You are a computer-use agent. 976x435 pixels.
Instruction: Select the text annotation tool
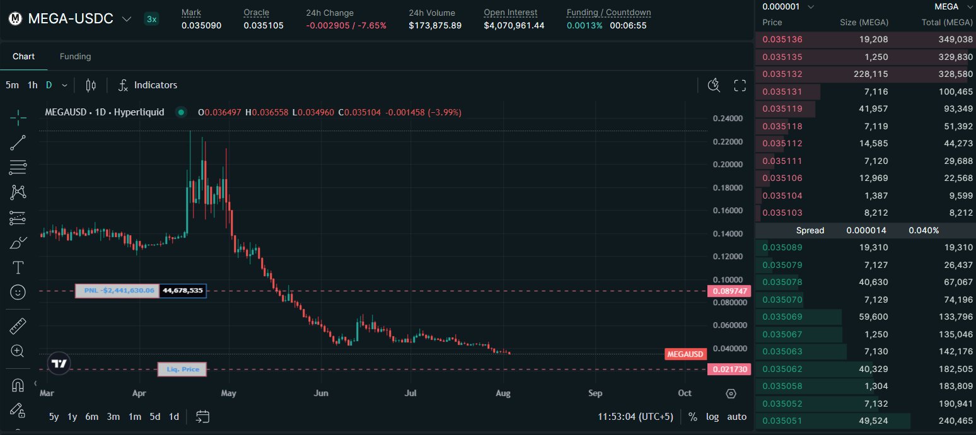coord(18,268)
